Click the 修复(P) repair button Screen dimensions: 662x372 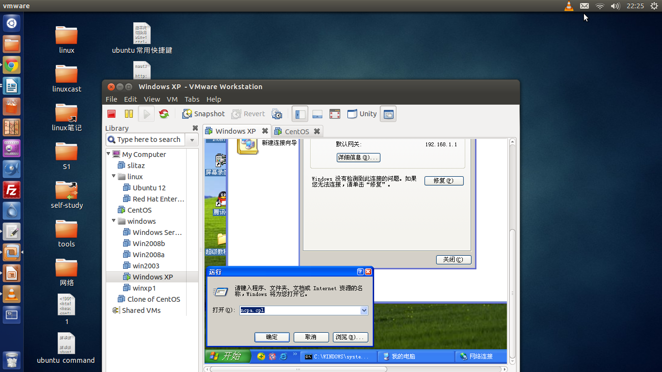click(444, 181)
